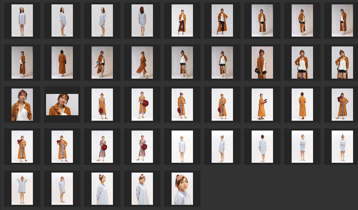Click the very first blue dress front-view thumbnail

pos(22,20)
